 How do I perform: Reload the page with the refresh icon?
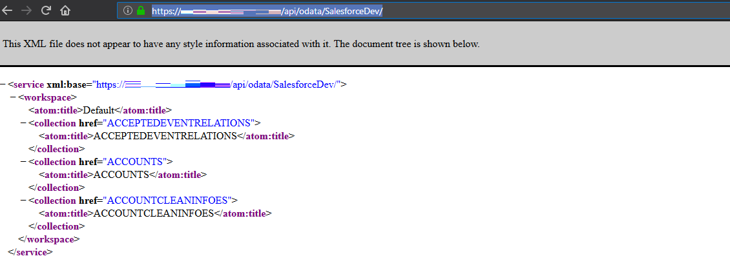tap(46, 10)
